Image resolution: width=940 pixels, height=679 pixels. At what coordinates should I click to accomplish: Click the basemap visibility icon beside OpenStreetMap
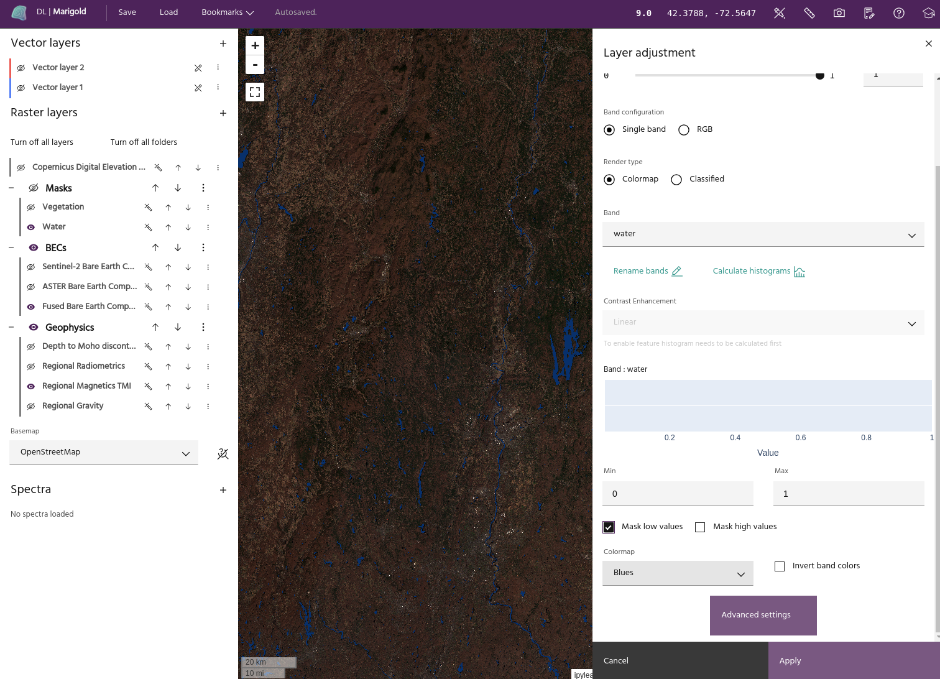tap(223, 454)
